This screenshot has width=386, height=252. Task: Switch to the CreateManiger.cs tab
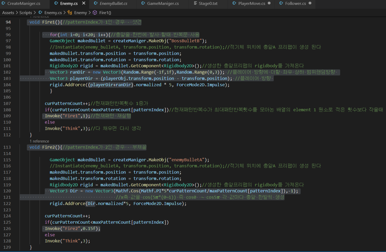pos(24,3)
